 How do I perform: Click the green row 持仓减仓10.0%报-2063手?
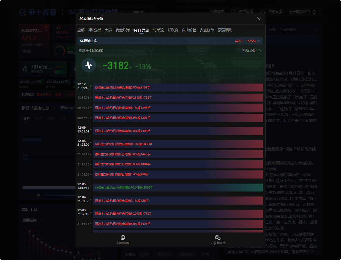[178, 187]
